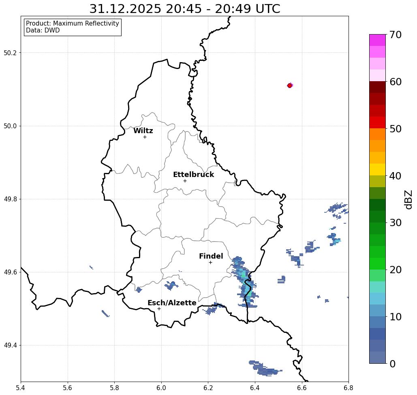The width and height of the screenshot is (417, 395).
Task: Click the longitude label 5.8
Action: (x=115, y=388)
